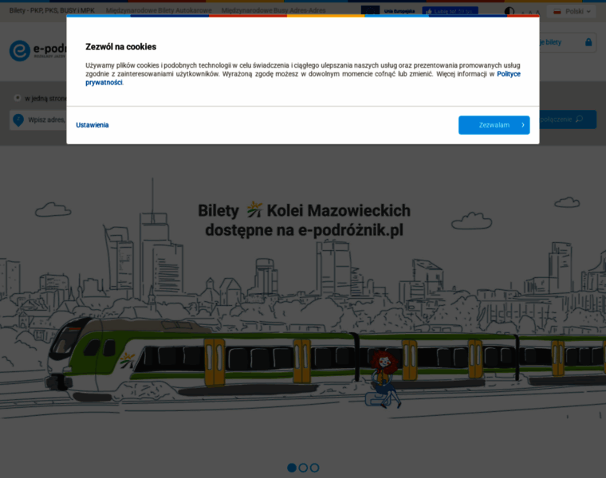Click the 'Wpisz adres' input field
Viewport: 606px width, 478px height.
tap(38, 119)
